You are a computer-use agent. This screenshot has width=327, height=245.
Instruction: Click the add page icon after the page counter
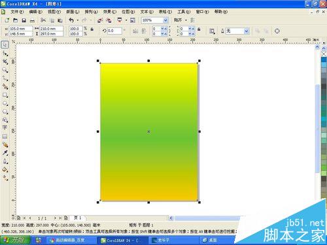(65, 218)
